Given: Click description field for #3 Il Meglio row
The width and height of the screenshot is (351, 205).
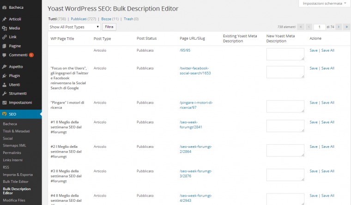Looking at the screenshot, I should click(x=285, y=175).
